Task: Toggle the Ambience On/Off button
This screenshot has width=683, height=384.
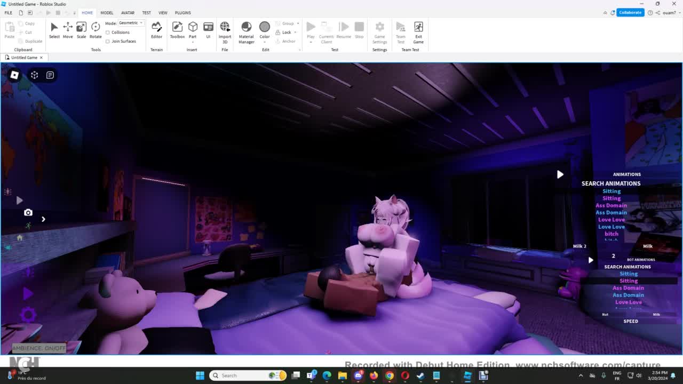Action: [39, 348]
